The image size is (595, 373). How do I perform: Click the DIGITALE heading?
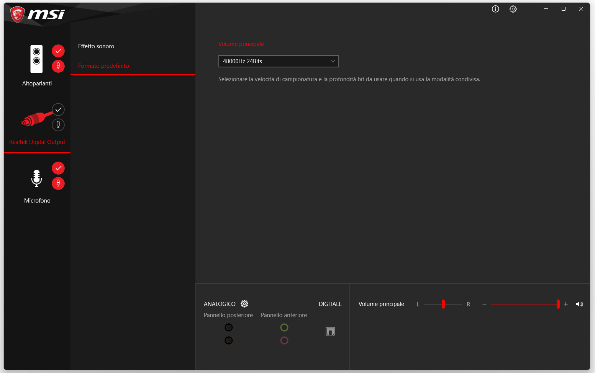tap(330, 304)
